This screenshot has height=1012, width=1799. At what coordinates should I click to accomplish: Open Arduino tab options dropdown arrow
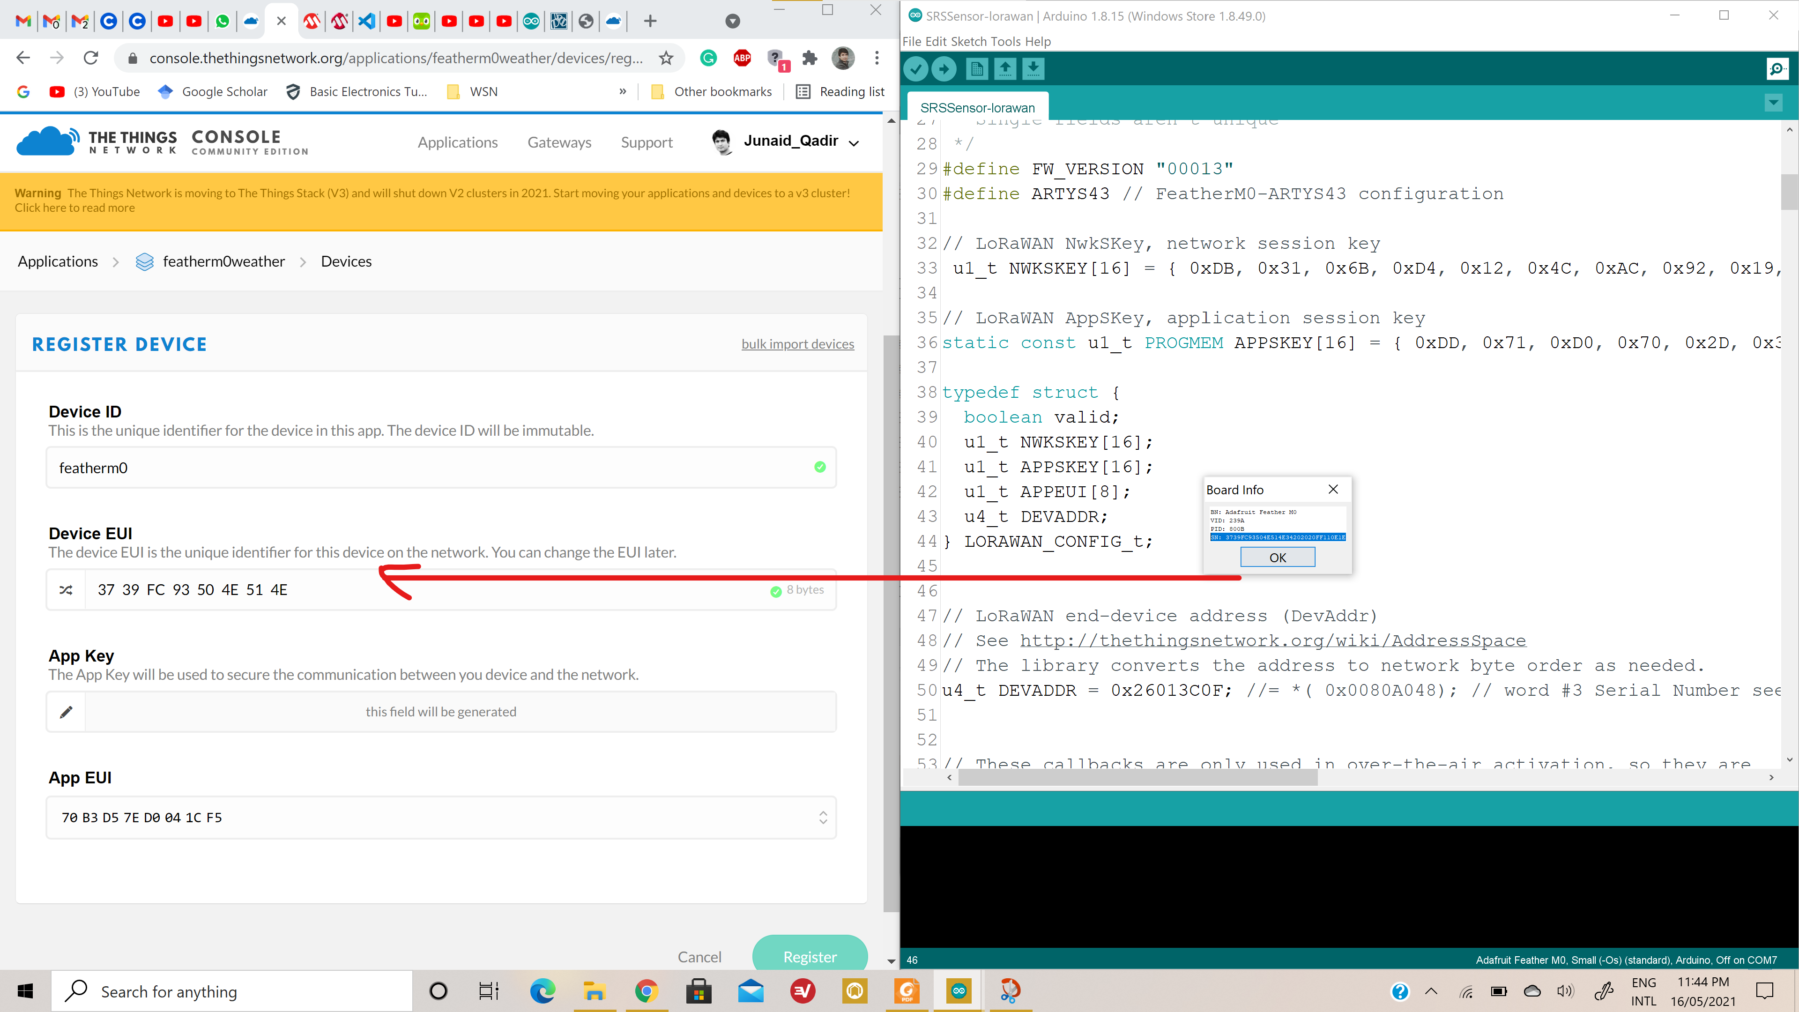(1773, 104)
